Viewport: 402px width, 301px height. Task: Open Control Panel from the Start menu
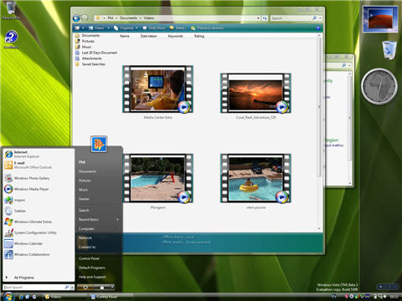coord(89,258)
